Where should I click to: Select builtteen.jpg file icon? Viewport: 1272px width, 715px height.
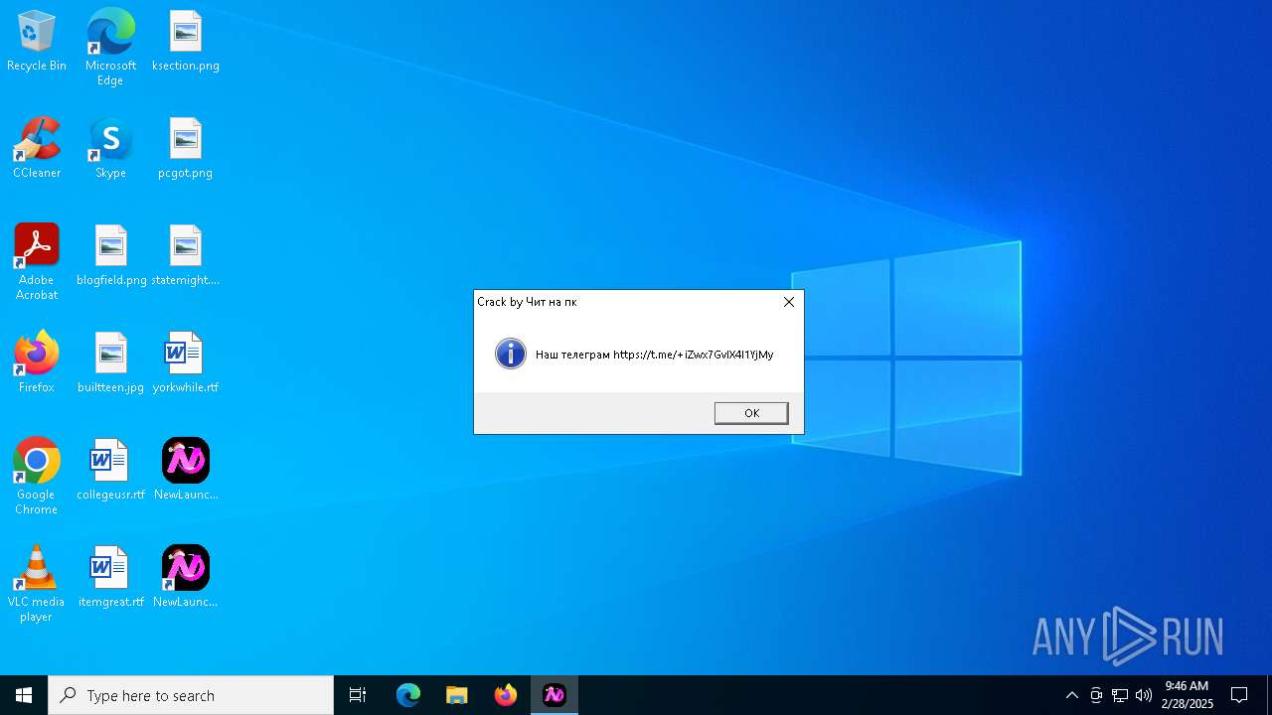coord(111,363)
